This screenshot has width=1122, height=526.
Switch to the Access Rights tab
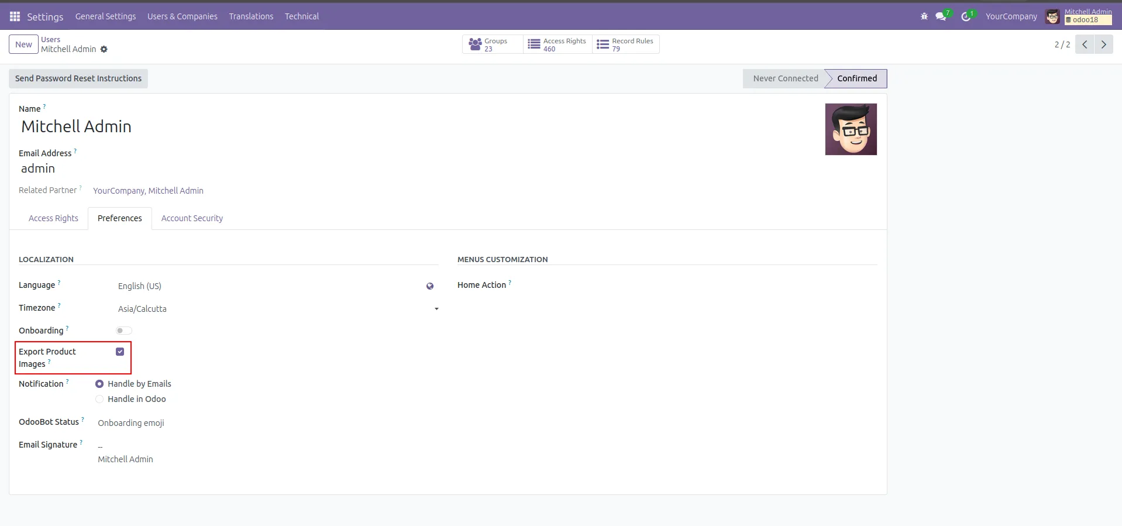(x=53, y=218)
